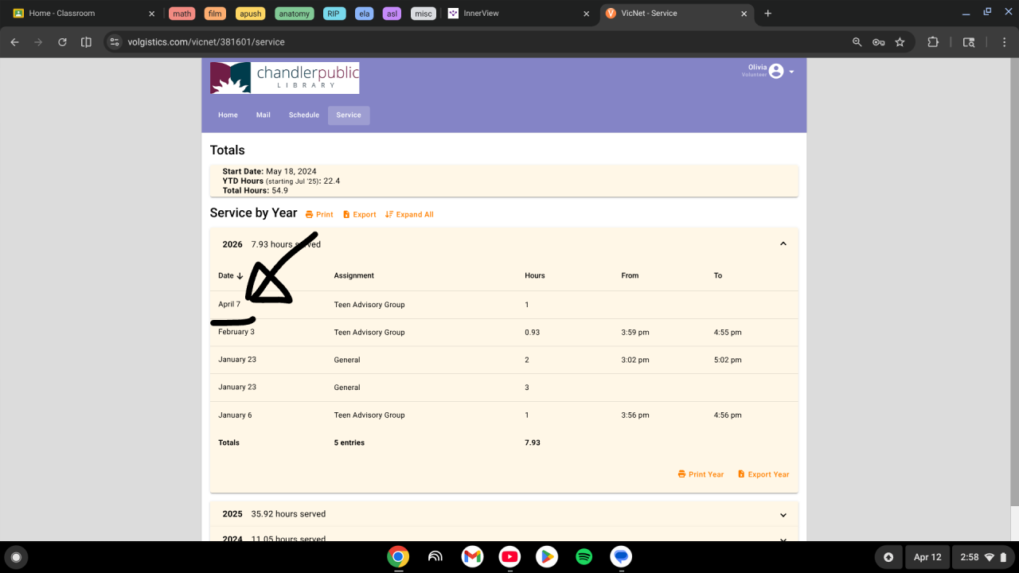Expand the RIP tab group
Screen dimensions: 1019x573
tap(335, 14)
